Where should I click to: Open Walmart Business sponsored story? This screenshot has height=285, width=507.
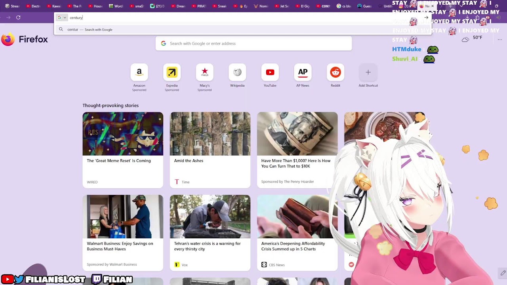point(123,233)
